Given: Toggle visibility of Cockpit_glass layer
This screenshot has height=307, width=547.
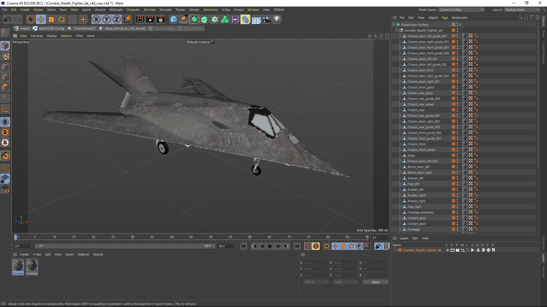Looking at the screenshot, I should click(x=458, y=217).
